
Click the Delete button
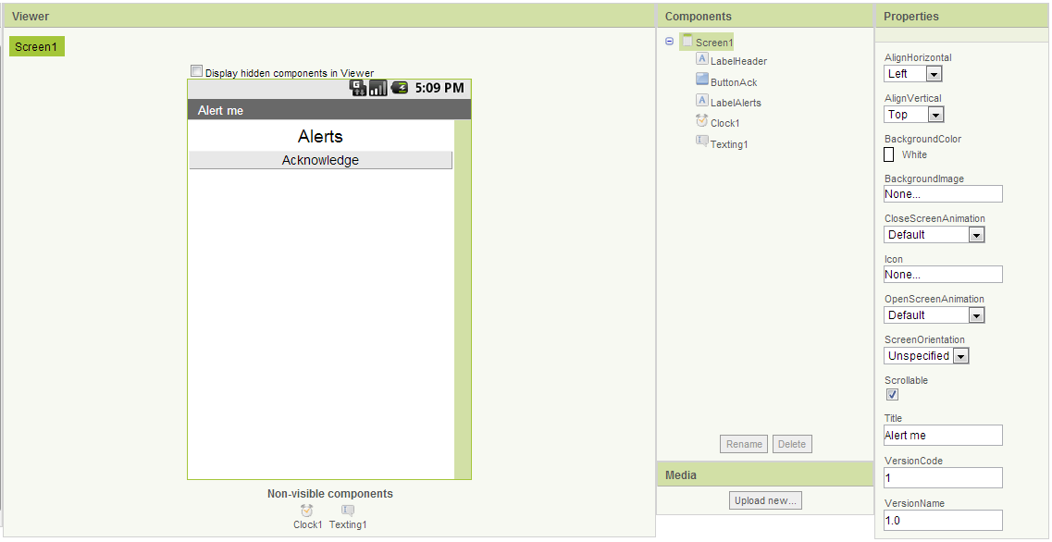(x=792, y=444)
